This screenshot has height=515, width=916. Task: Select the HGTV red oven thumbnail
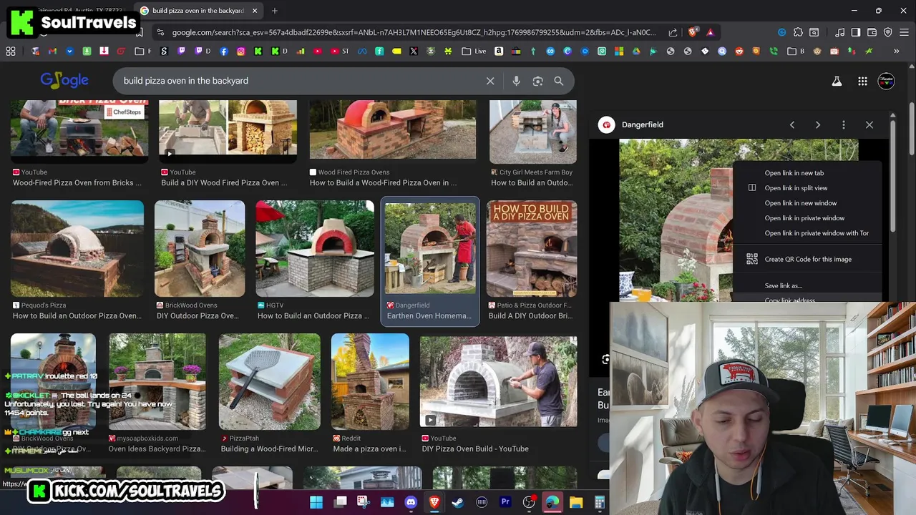point(315,248)
